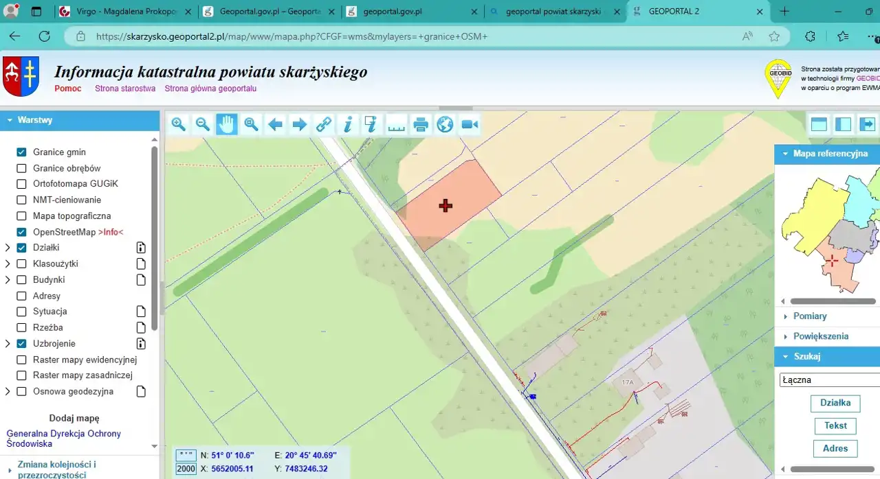Open the Pomoc help link
The image size is (880, 479).
tap(68, 89)
